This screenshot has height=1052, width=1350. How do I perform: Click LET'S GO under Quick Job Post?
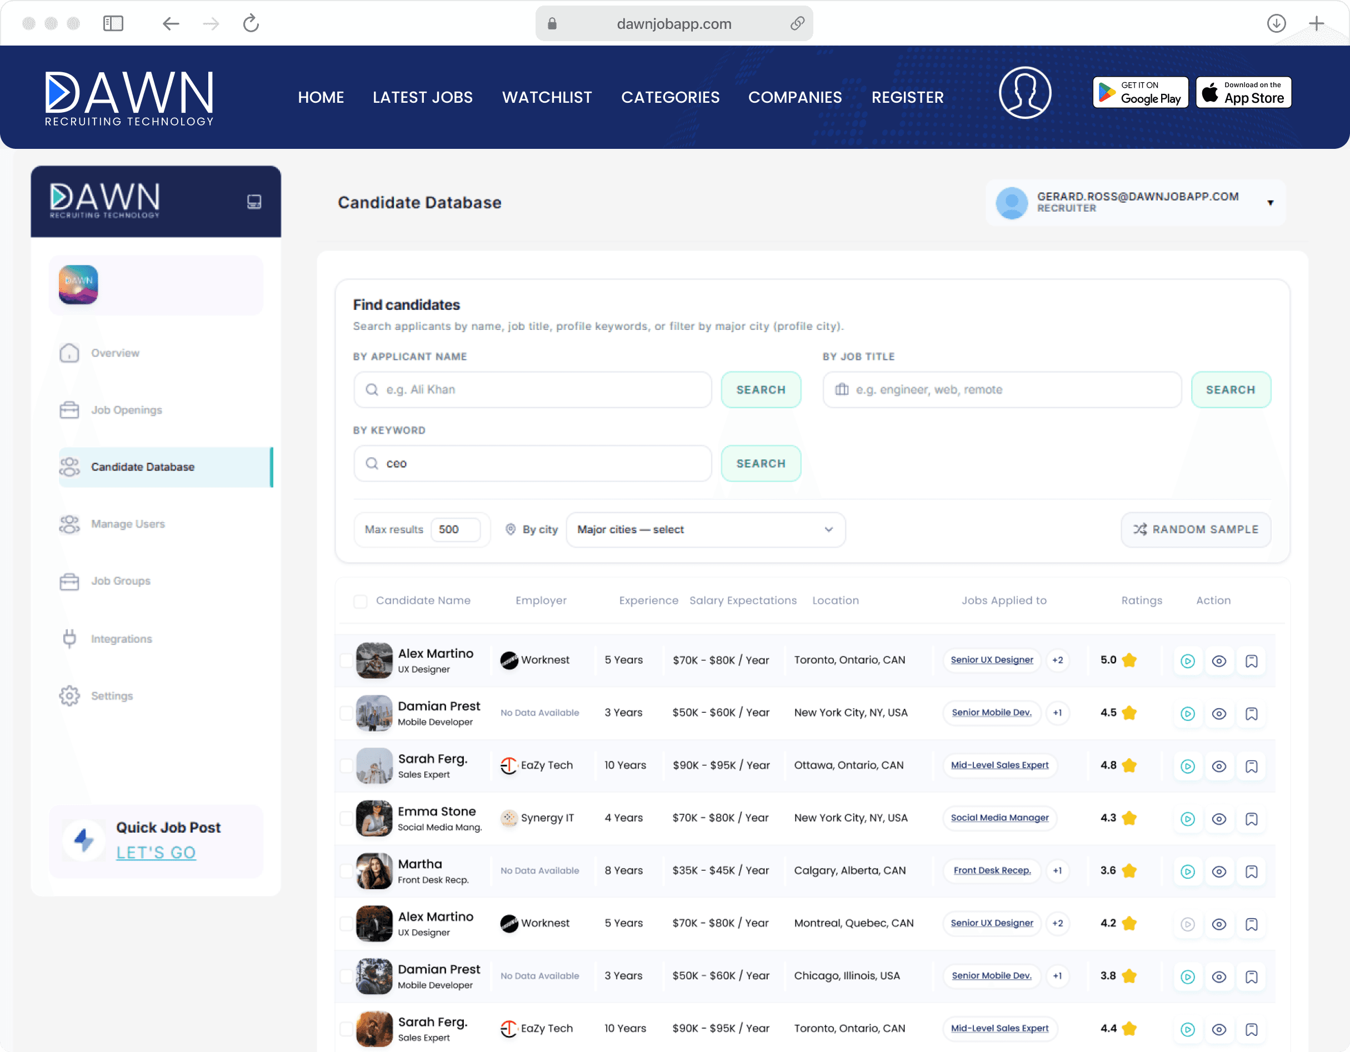156,851
